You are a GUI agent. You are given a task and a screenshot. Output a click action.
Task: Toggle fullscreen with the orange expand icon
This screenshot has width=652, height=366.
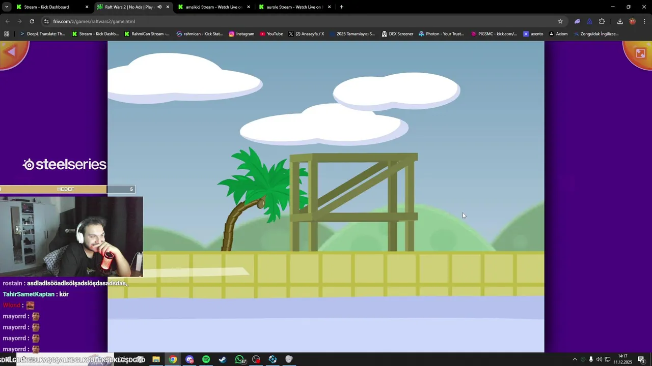click(x=639, y=53)
